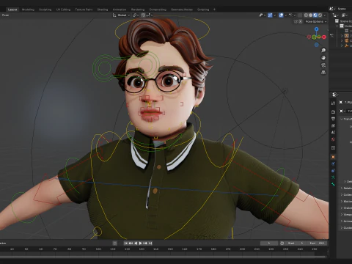Toggle snapping magnet in viewport header
This screenshot has height=264, width=352.
tap(143, 15)
